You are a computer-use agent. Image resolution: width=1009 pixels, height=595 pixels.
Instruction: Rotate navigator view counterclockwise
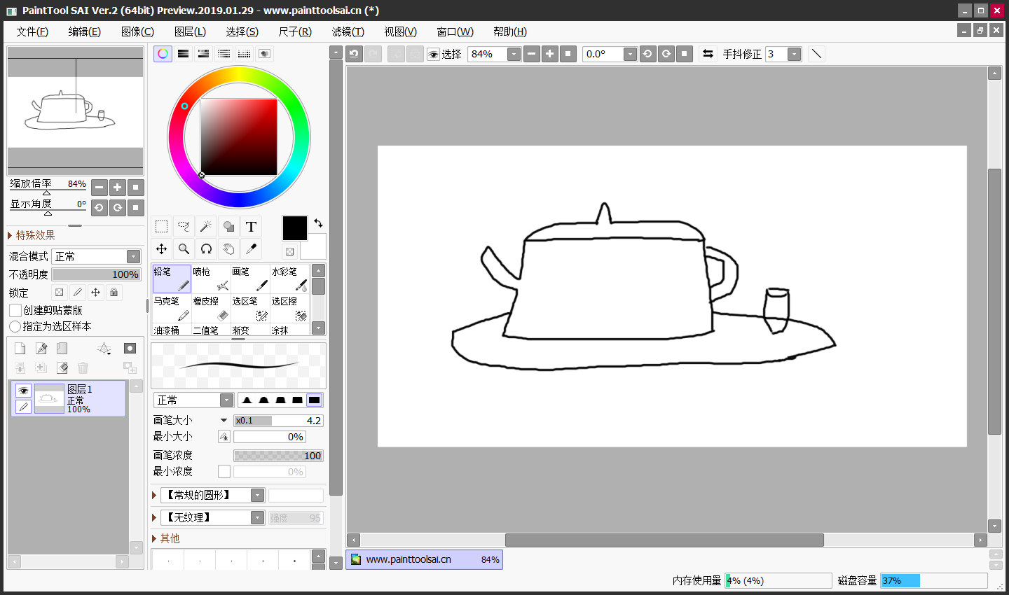point(99,207)
